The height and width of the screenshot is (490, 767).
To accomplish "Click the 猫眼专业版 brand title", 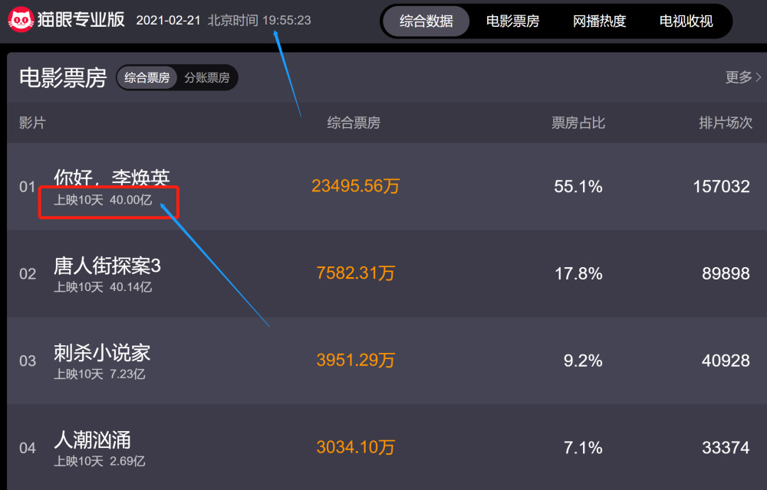I will pos(81,20).
